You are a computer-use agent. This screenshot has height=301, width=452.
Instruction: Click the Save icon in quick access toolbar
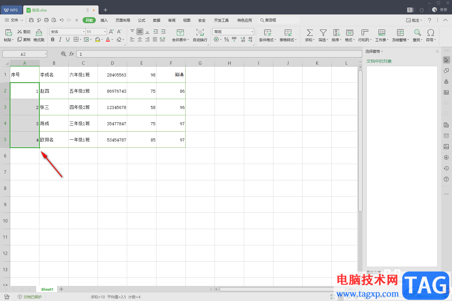coord(31,20)
